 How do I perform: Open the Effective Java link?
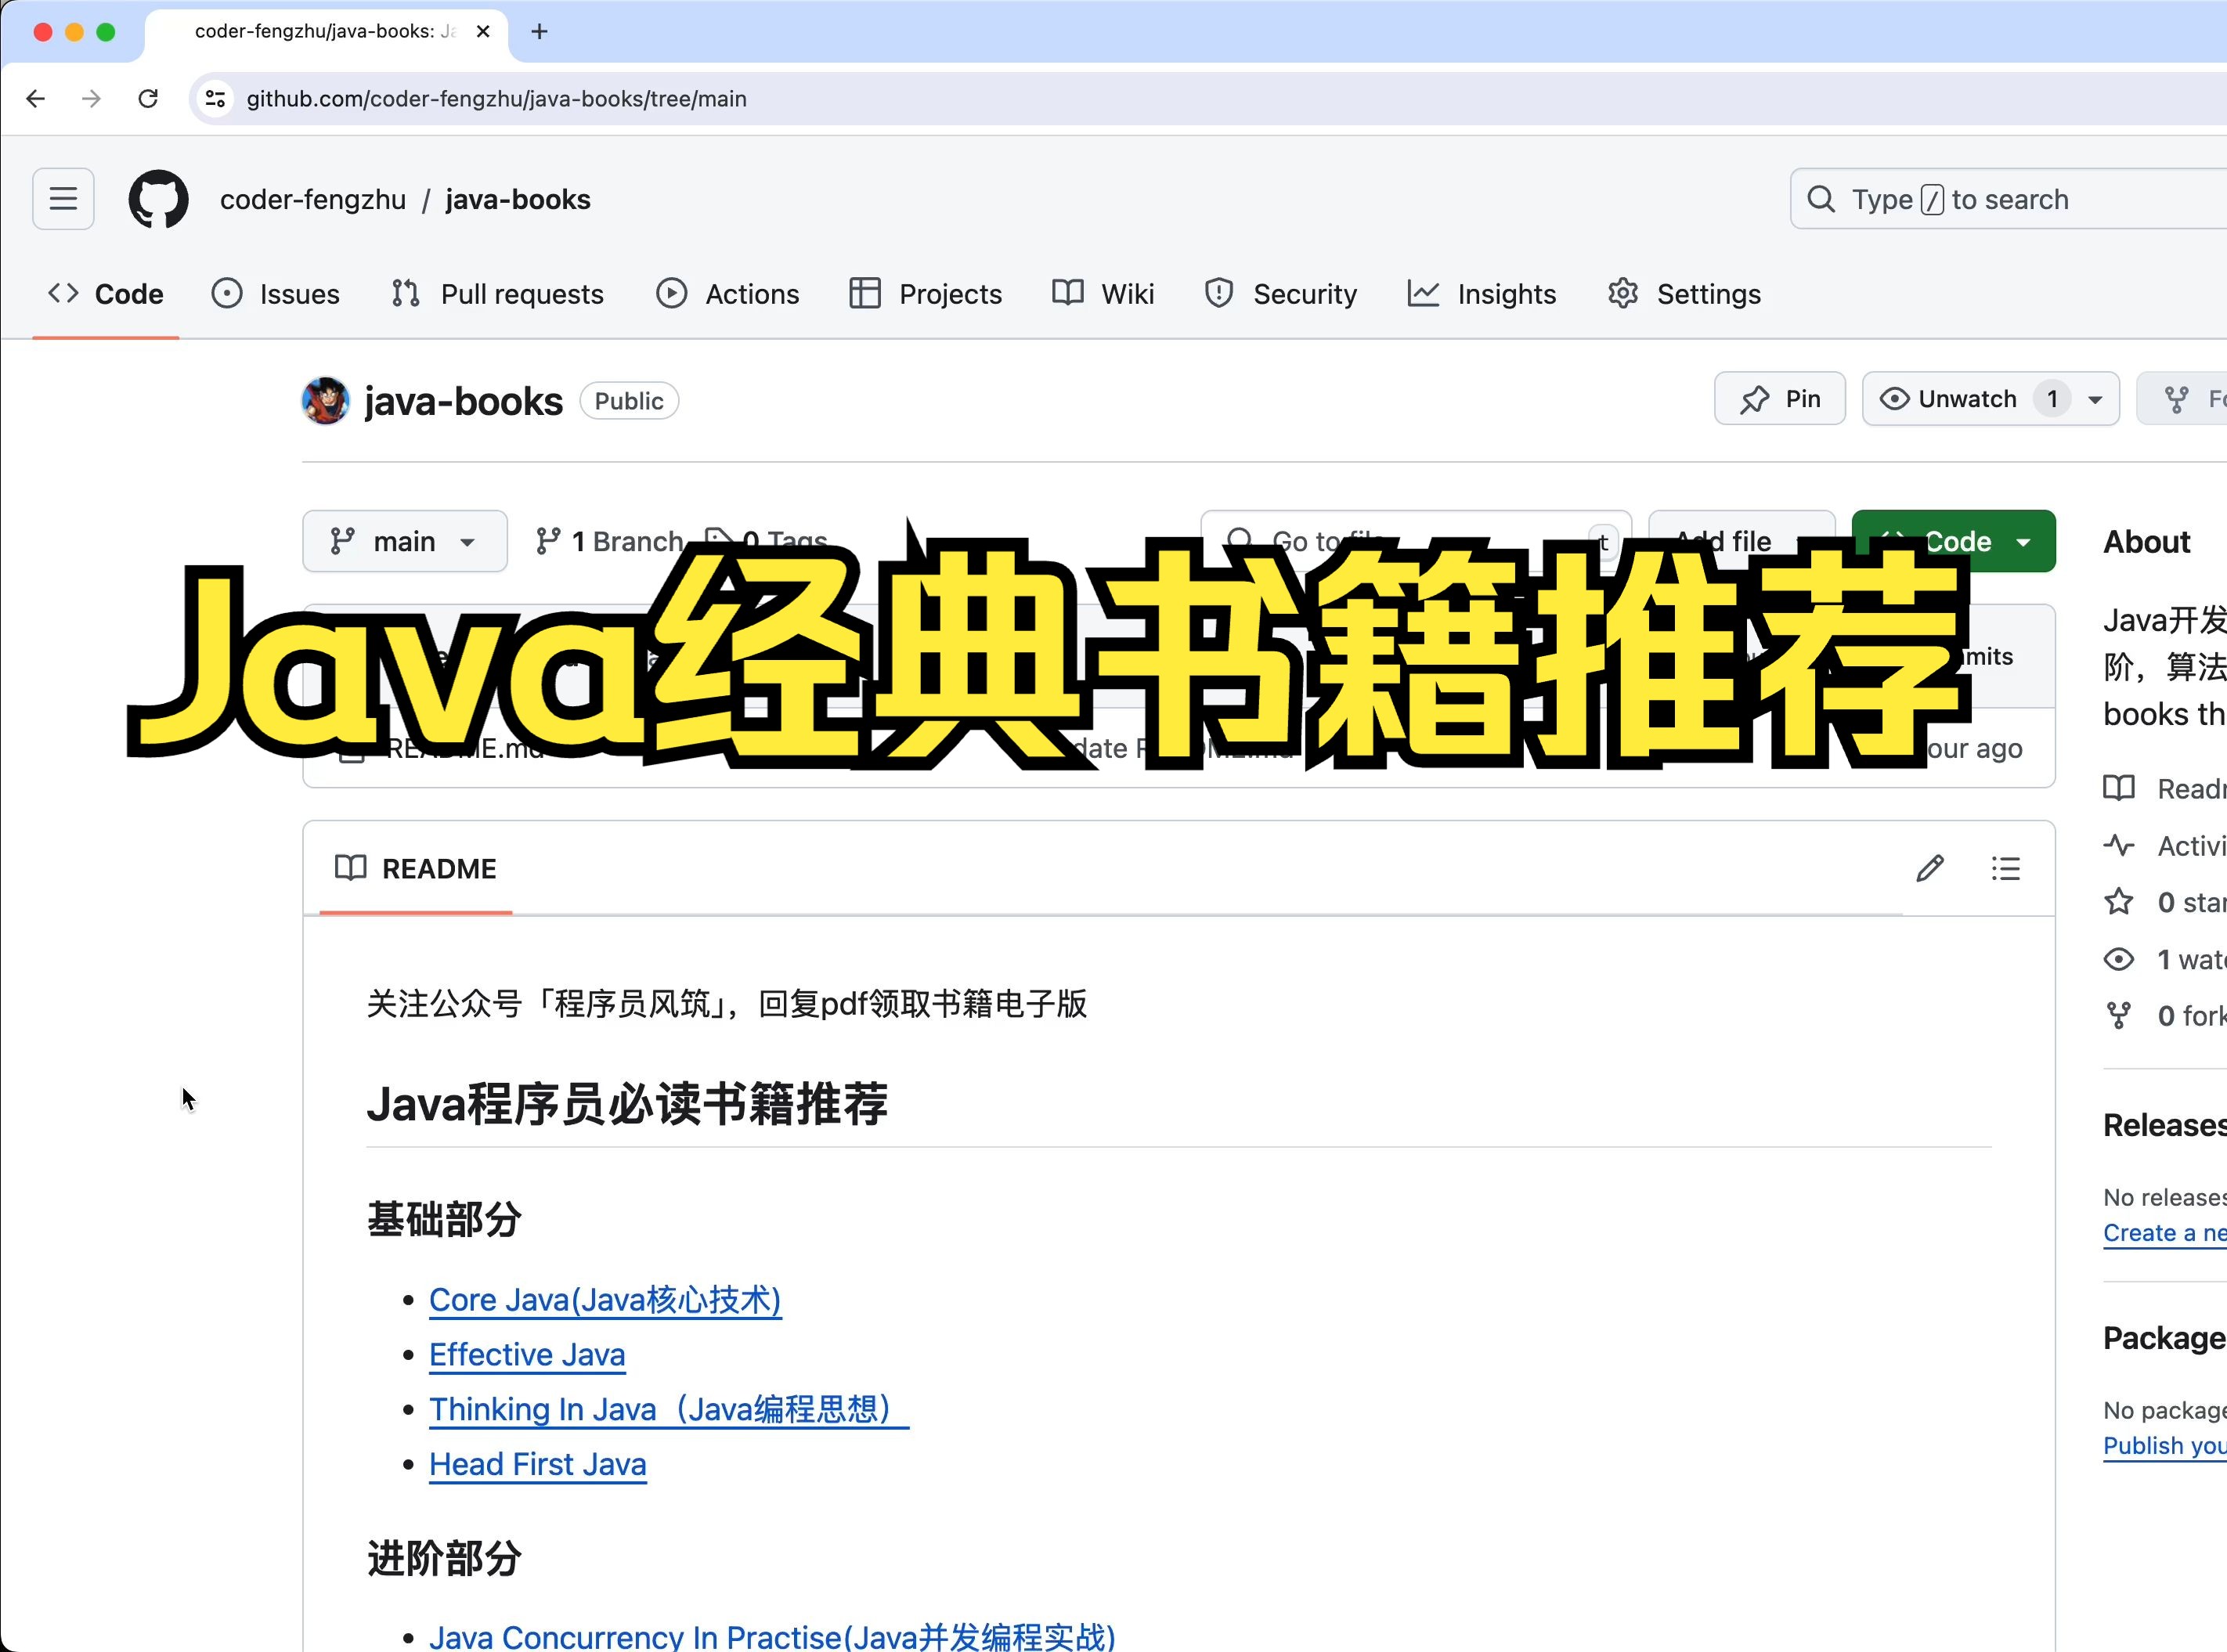[x=527, y=1354]
